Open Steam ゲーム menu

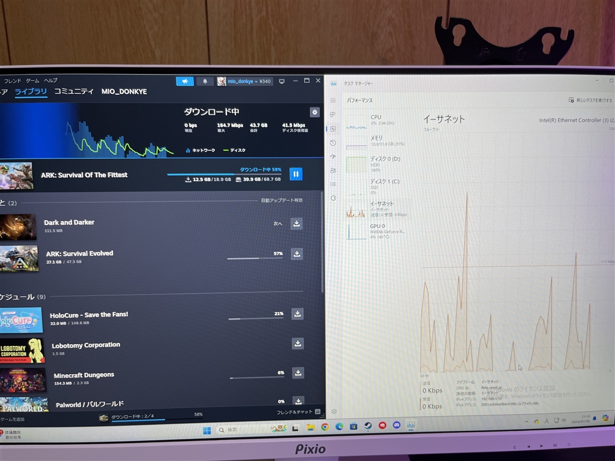32,81
